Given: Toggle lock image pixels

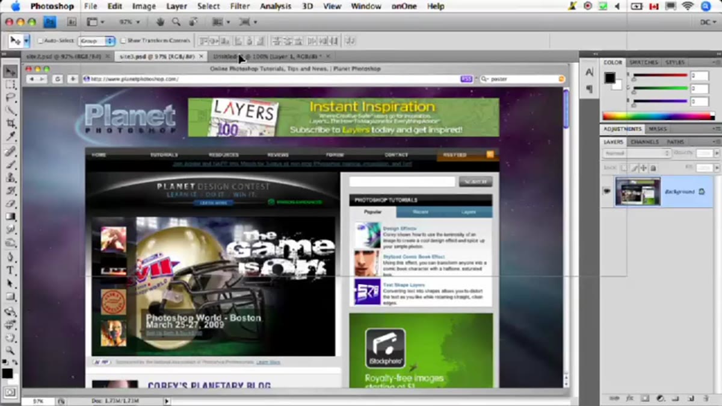Looking at the screenshot, I should 634,168.
